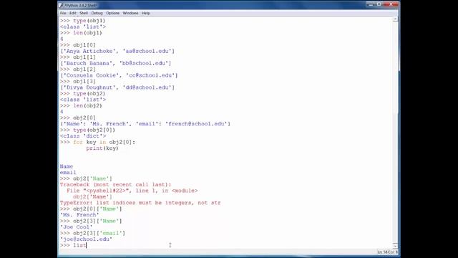Click the type(obj1) command line
This screenshot has height=258, width=458.
pos(83,21)
